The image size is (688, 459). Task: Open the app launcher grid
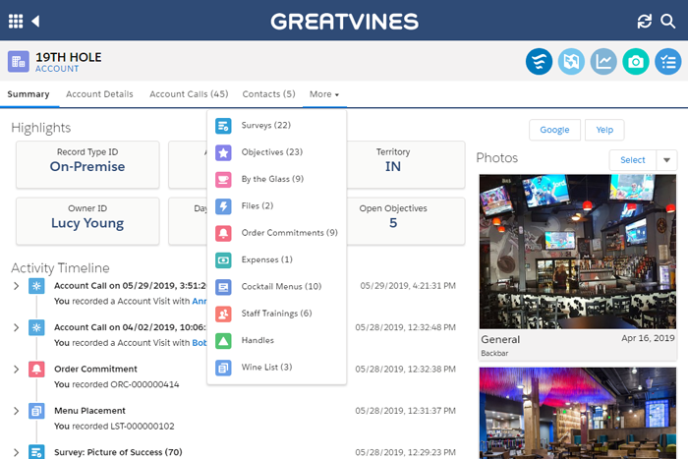pyautogui.click(x=16, y=21)
